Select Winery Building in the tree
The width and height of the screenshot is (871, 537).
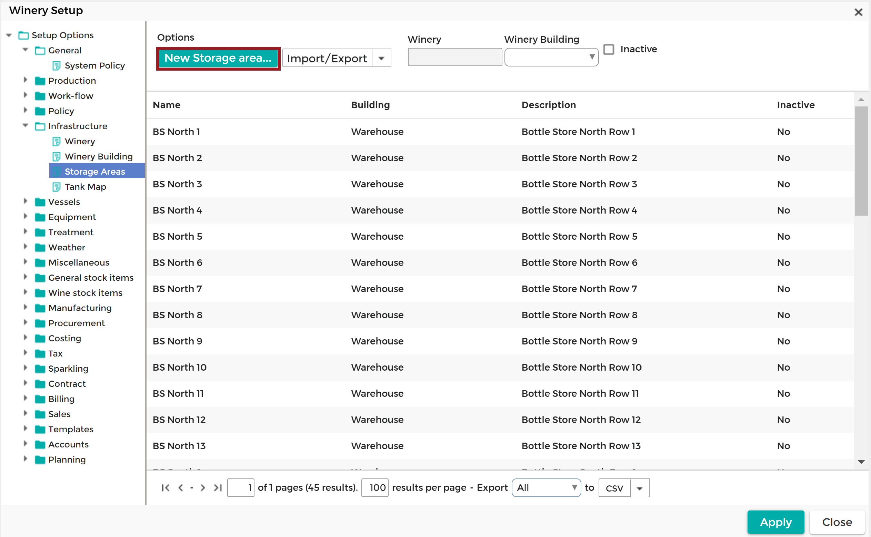click(x=99, y=157)
